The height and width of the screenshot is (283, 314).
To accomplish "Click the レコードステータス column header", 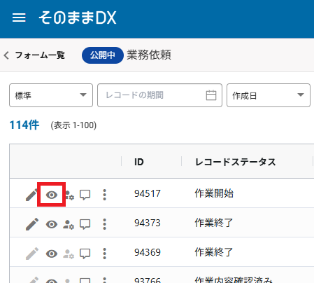I will point(236,162).
